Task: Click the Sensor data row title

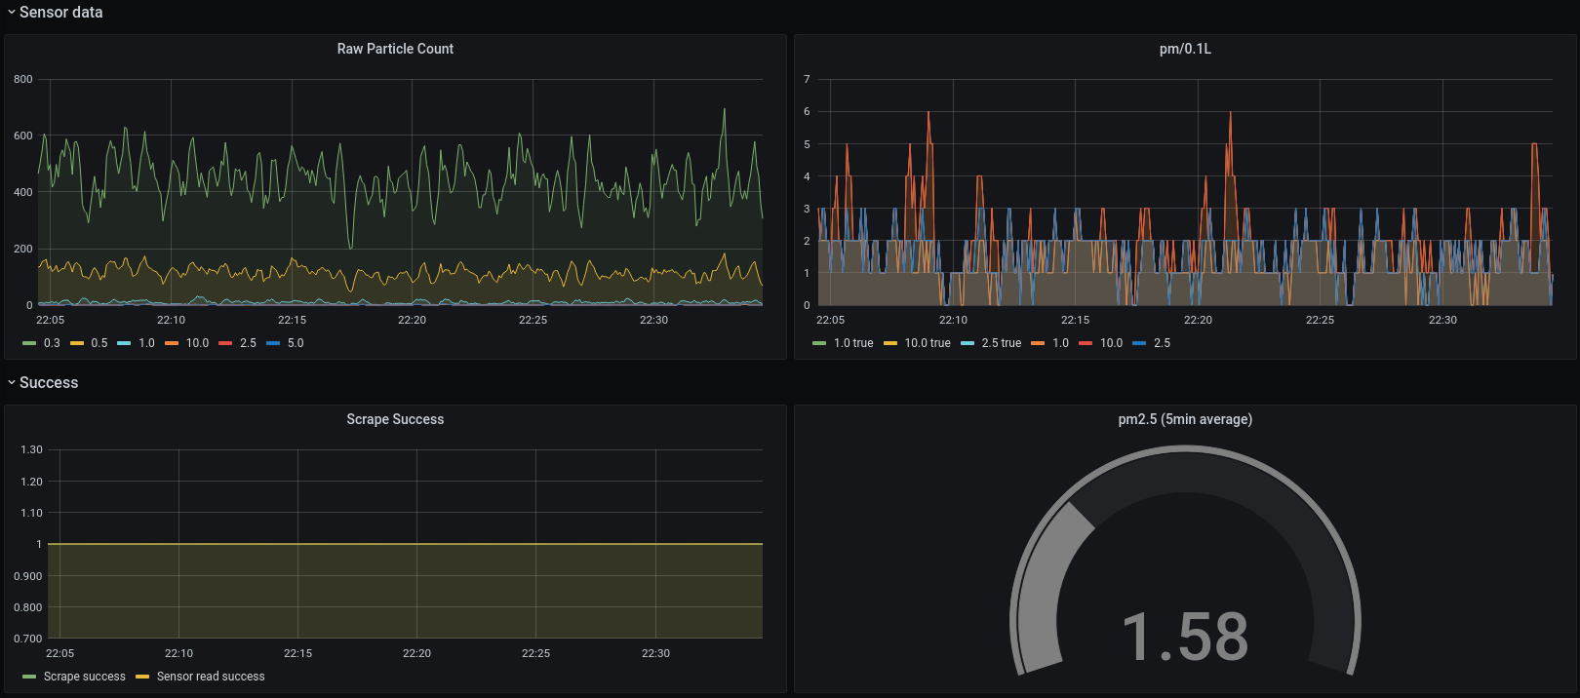Action: (60, 13)
